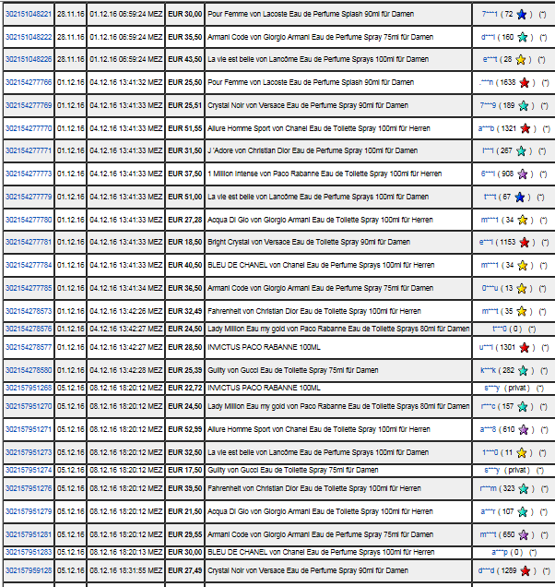Viewport: 555px width, 587px height.
Task: Click the purple star beside feedback score 908
Action: 523,174
